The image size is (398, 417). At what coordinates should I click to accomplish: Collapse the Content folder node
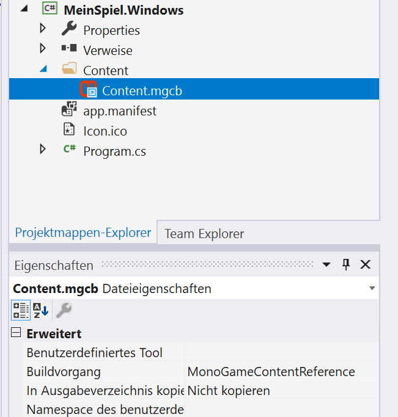pos(42,70)
